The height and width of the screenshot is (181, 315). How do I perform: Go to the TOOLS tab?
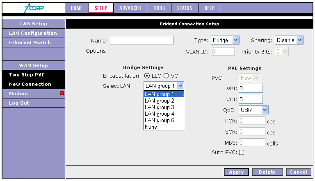[x=159, y=8]
